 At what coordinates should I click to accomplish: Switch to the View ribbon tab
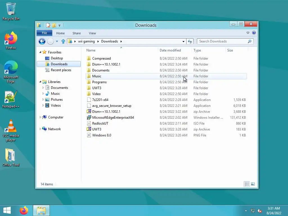pos(92,33)
